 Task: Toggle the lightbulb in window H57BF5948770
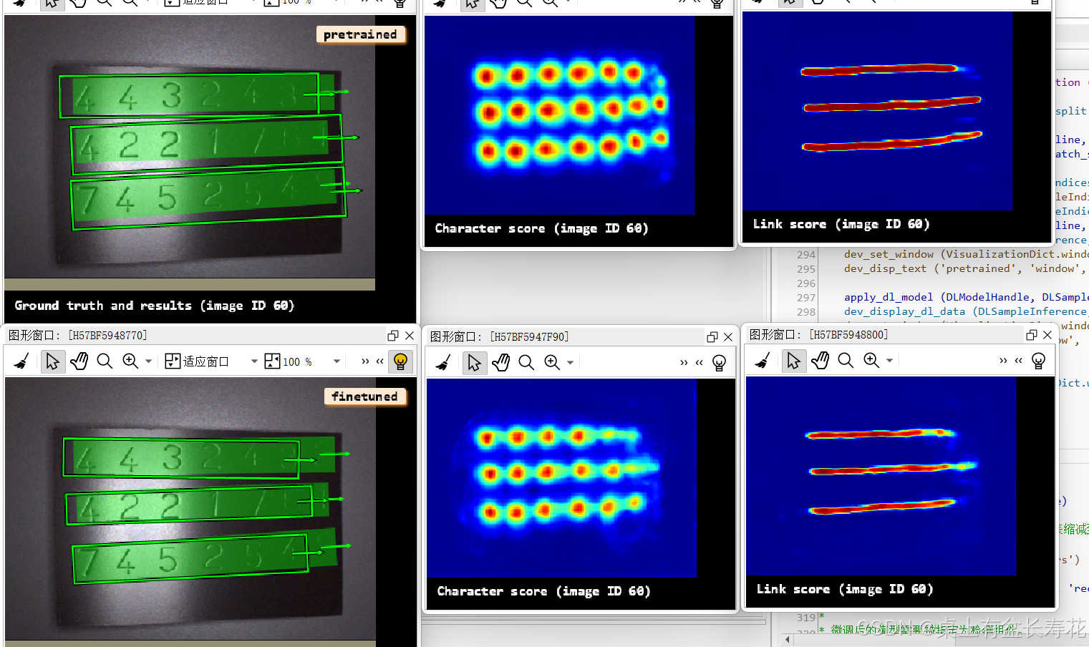(400, 361)
